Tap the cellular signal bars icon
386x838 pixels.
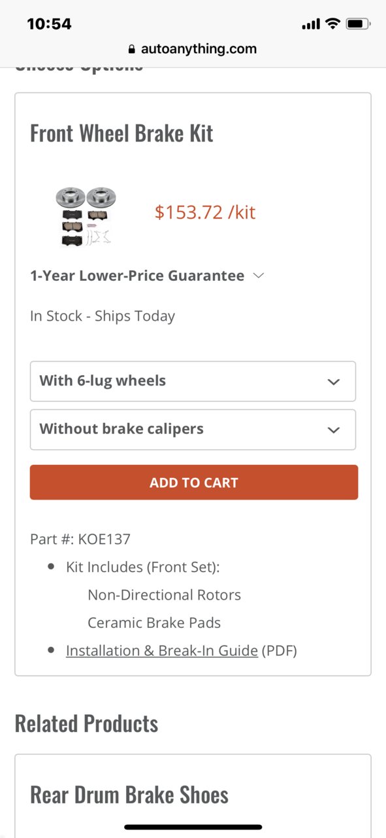point(311,25)
